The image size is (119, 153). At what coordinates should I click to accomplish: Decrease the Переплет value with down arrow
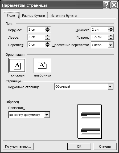47,46
